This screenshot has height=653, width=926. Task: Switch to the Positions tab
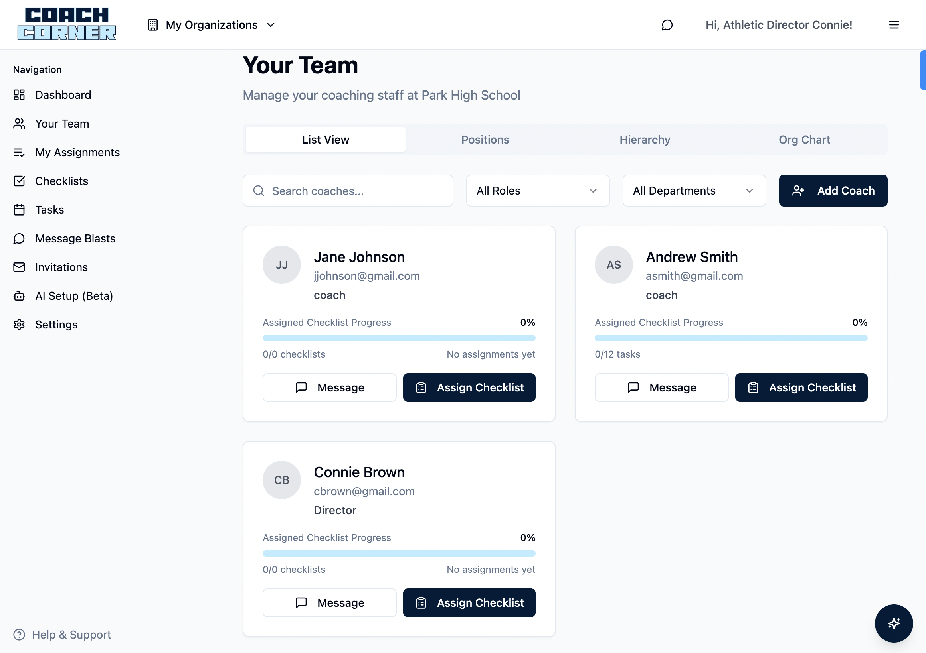(485, 140)
